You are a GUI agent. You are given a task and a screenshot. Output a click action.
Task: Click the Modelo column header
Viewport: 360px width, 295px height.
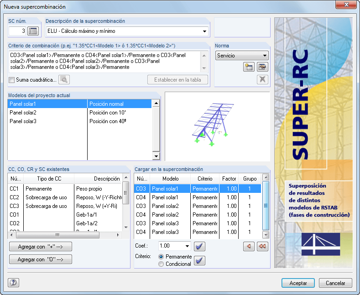pos(170,179)
